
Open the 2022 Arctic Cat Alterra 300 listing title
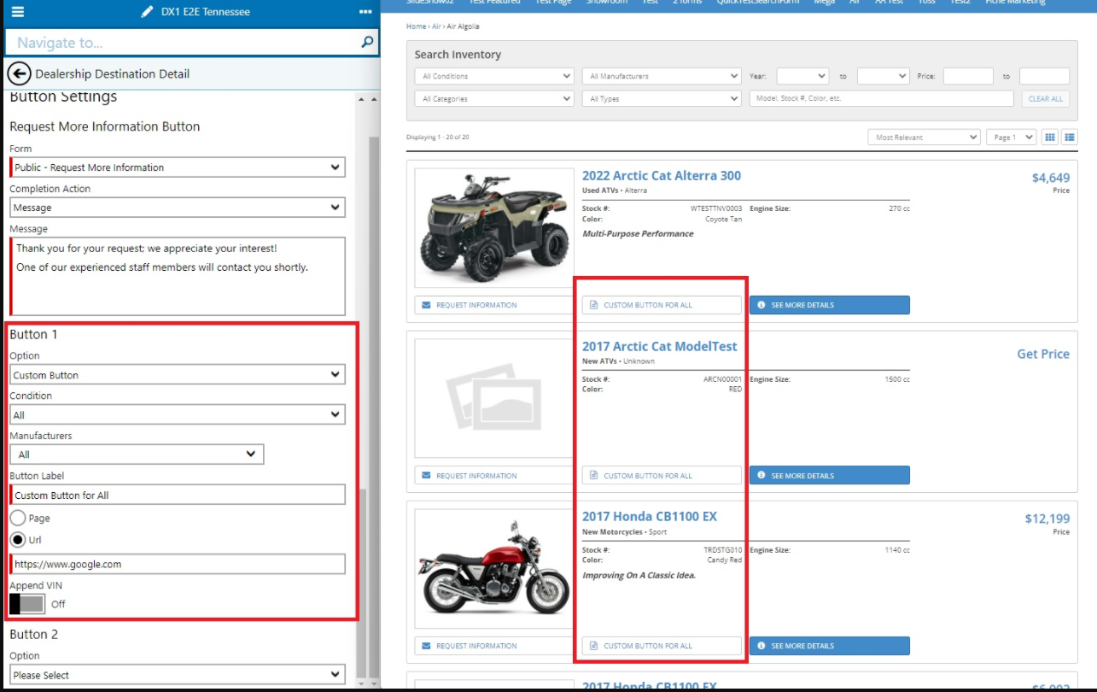pos(662,175)
